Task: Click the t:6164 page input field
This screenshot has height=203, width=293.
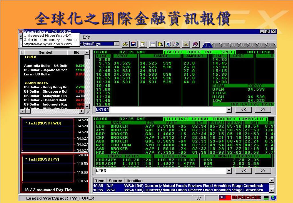Action: (x=161, y=110)
